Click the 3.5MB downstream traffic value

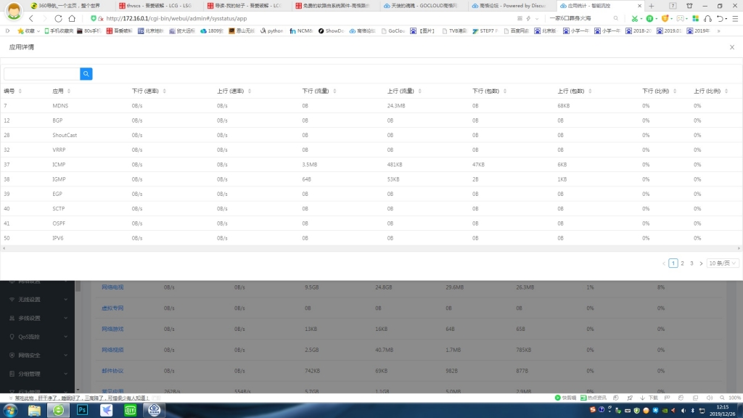coord(309,165)
